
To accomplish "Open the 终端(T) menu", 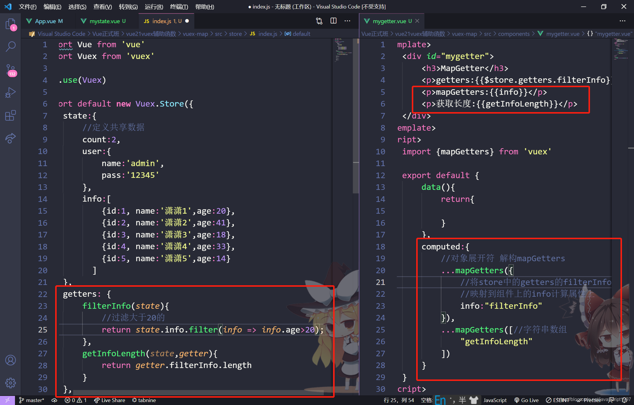I will 179,6.
